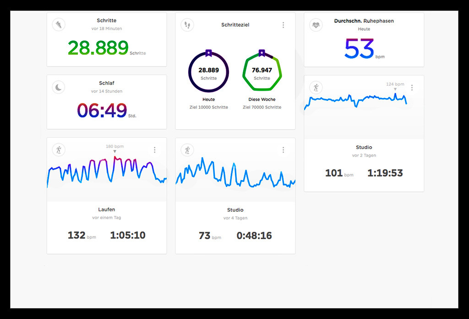Open the Schrittziel card options menu
The height and width of the screenshot is (319, 469).
pos(283,25)
